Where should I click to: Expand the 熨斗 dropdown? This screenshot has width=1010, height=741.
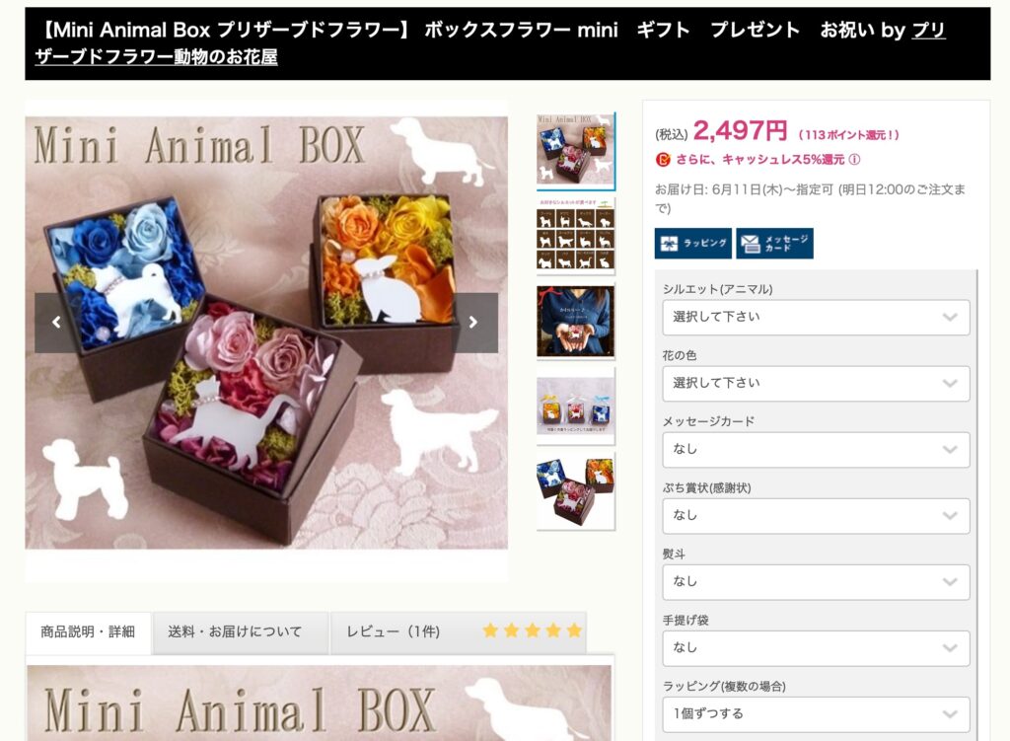click(x=816, y=582)
